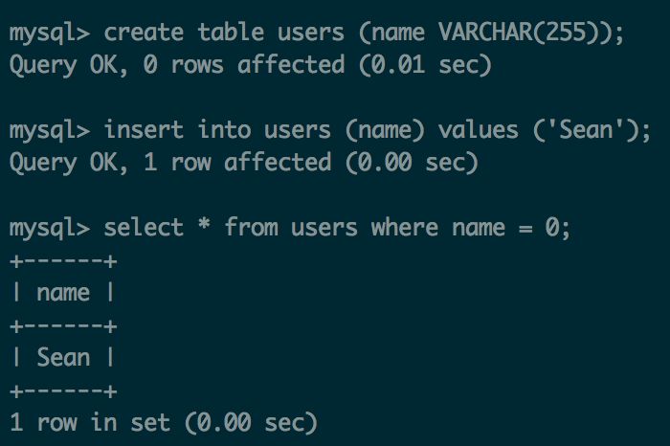The image size is (670, 446).
Task: Click the 'name' column header in results
Action: point(63,293)
